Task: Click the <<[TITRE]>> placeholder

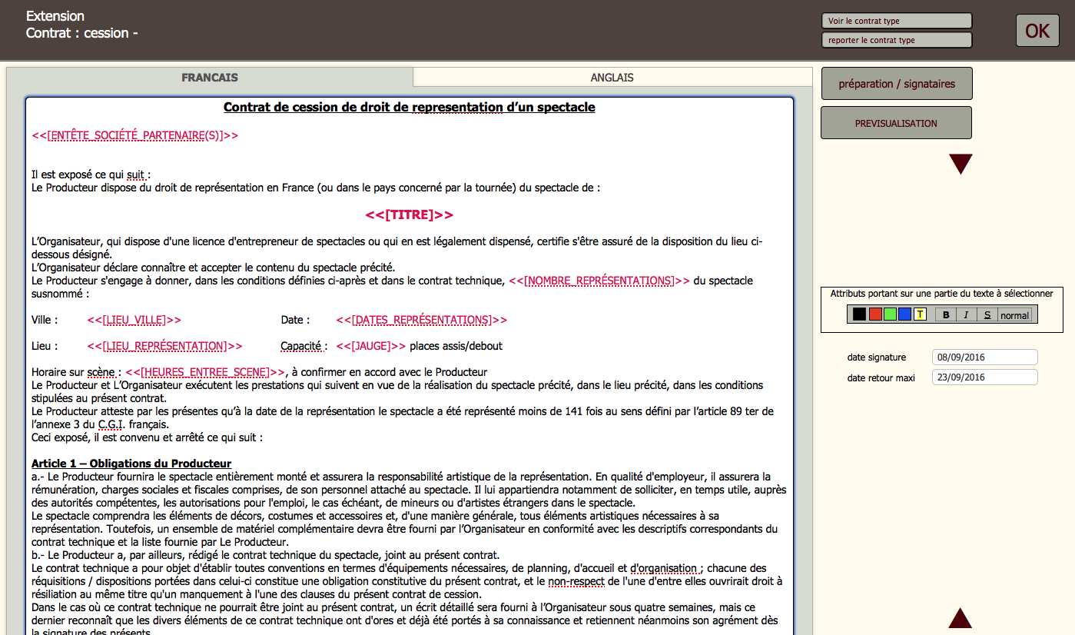Action: 409,214
